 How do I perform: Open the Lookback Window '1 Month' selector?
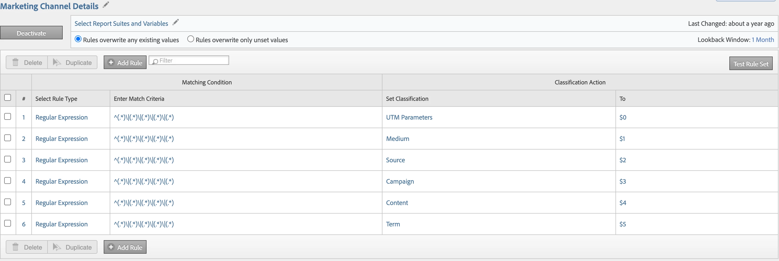(763, 40)
